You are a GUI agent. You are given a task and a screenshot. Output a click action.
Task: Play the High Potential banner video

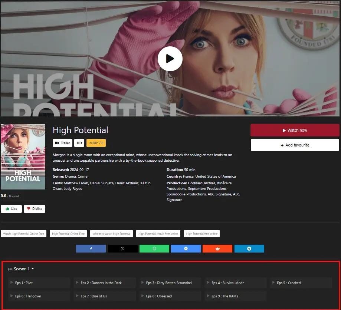pyautogui.click(x=170, y=59)
